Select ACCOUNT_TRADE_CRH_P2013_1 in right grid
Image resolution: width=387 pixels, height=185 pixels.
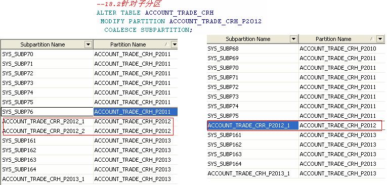(x=248, y=173)
